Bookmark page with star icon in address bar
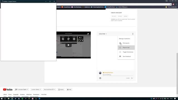Viewport: 178px width, 100px height. click(x=170, y=4)
